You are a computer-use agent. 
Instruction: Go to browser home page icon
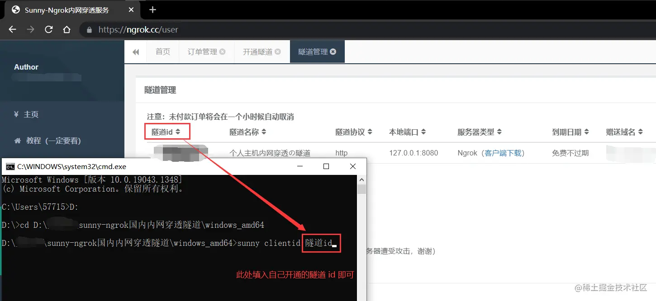pos(67,29)
